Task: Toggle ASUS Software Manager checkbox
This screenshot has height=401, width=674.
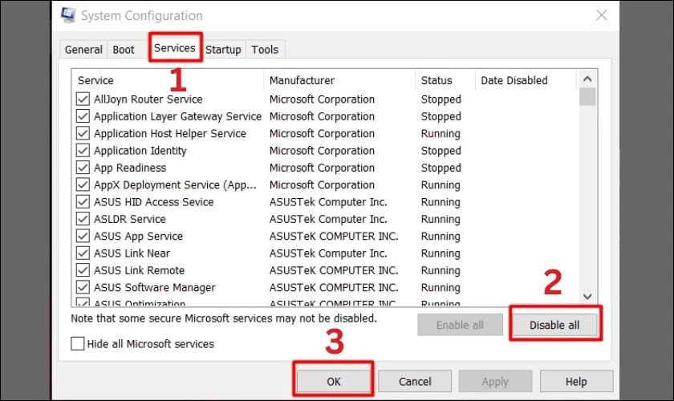Action: (x=83, y=288)
